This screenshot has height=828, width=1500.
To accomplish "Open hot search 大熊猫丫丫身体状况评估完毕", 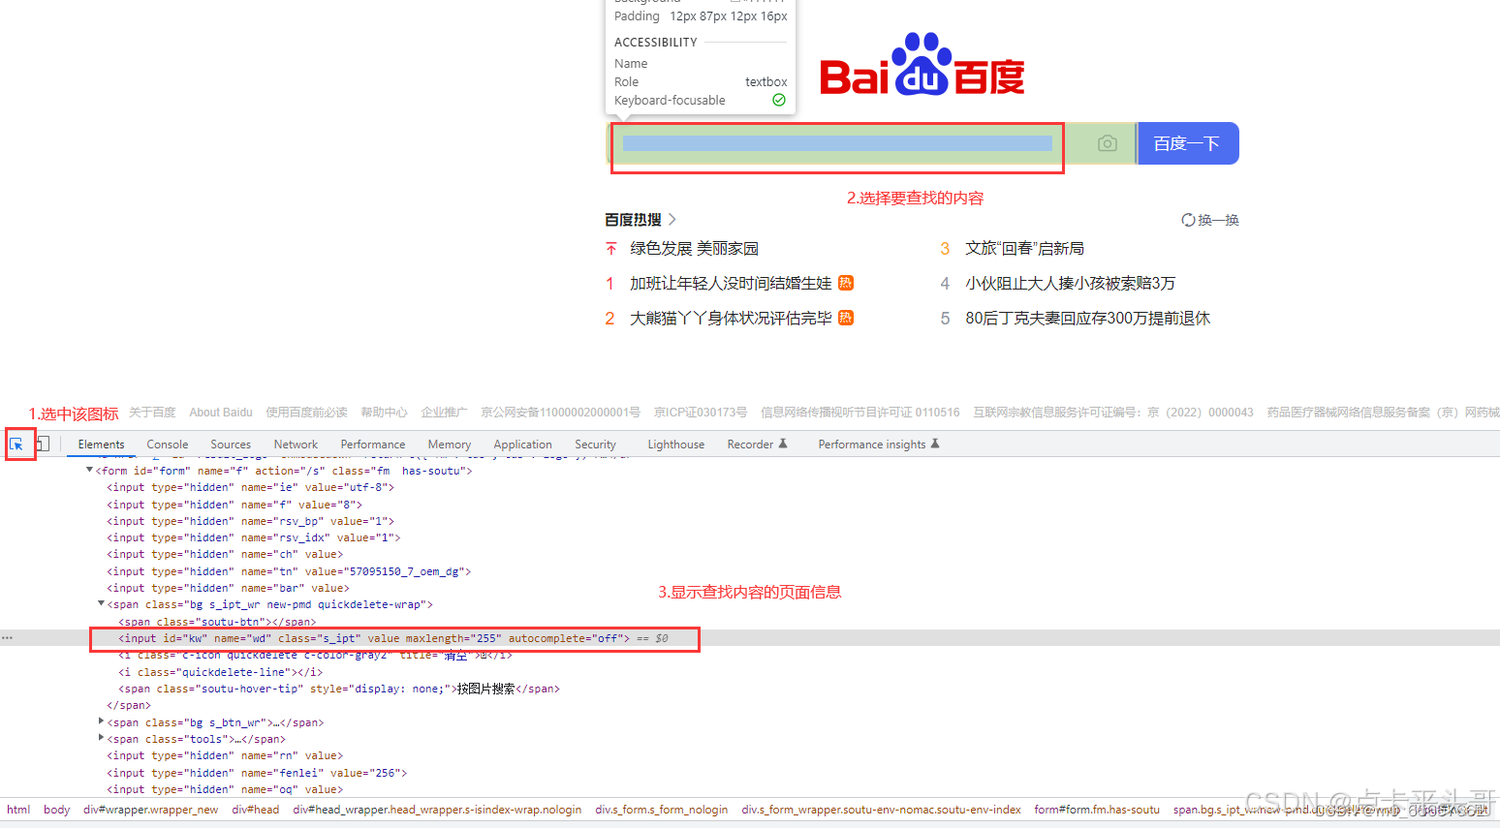I will (731, 319).
